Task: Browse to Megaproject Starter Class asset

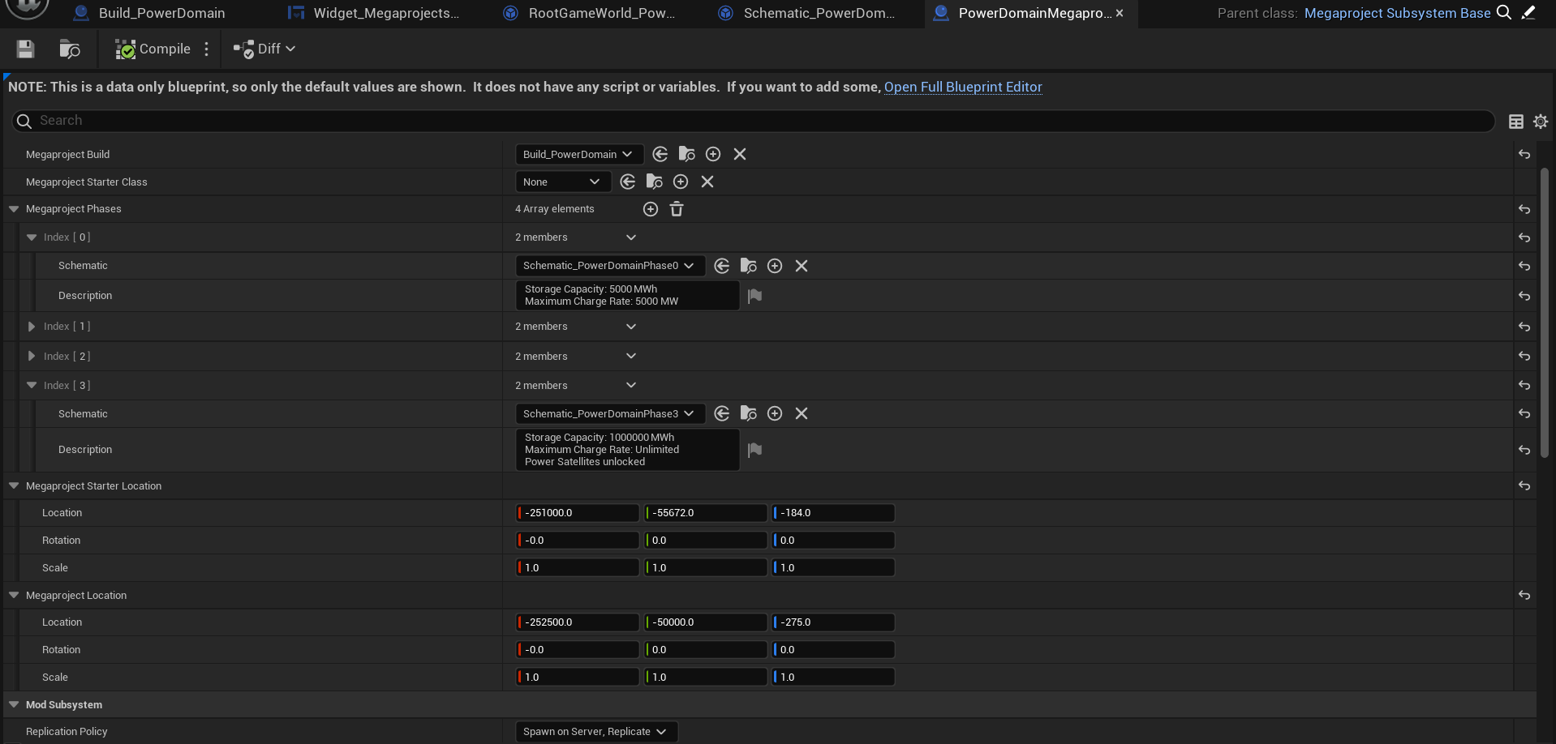Action: (654, 182)
